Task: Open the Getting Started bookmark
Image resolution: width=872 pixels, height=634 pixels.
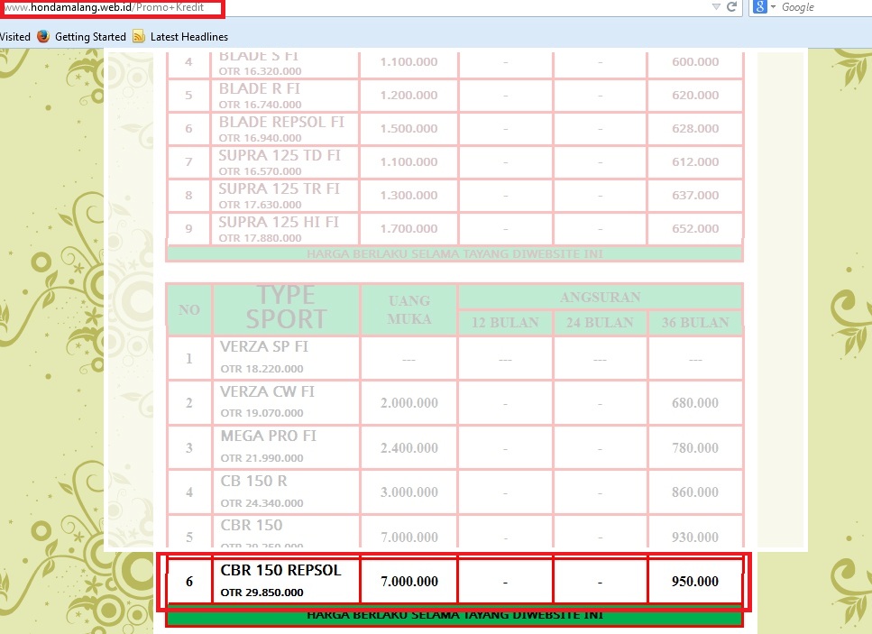Action: [90, 37]
